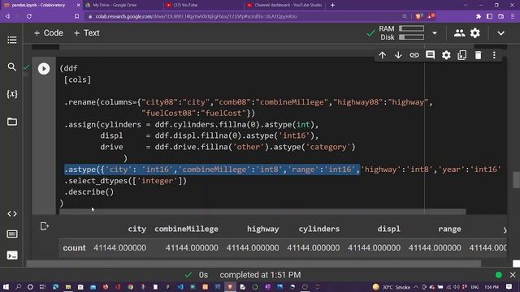Open the find and replace search icon

[x=12, y=67]
